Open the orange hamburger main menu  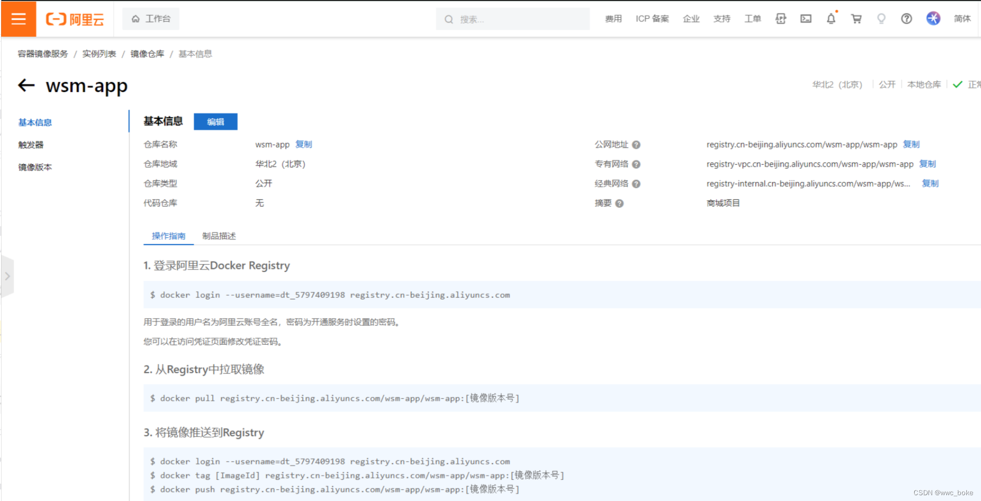coord(18,19)
